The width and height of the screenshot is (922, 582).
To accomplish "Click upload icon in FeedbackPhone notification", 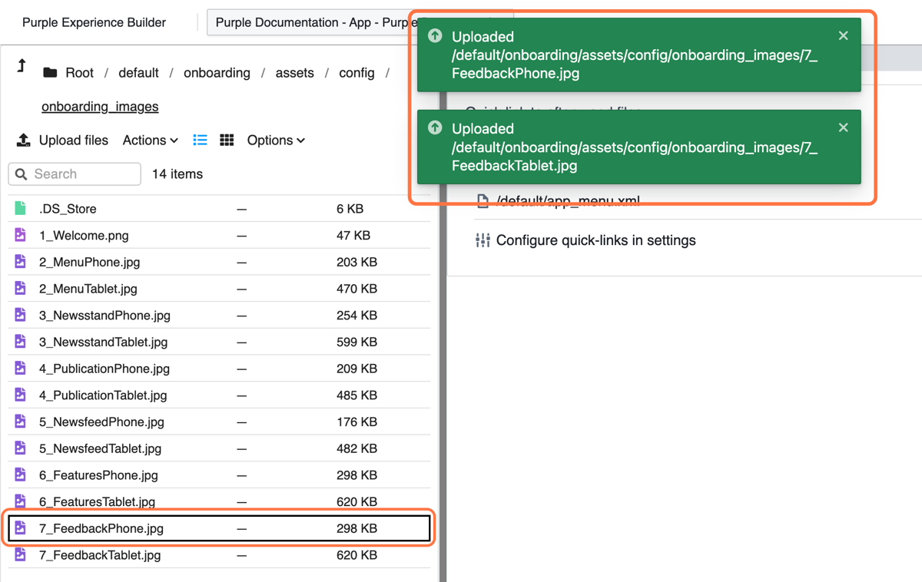I will 435,36.
